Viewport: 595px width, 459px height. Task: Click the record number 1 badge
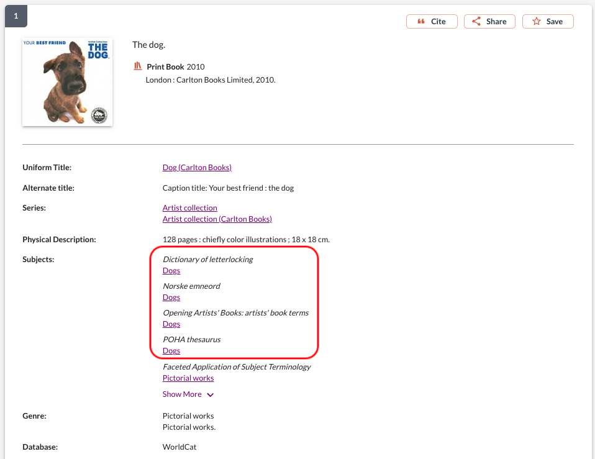point(16,16)
